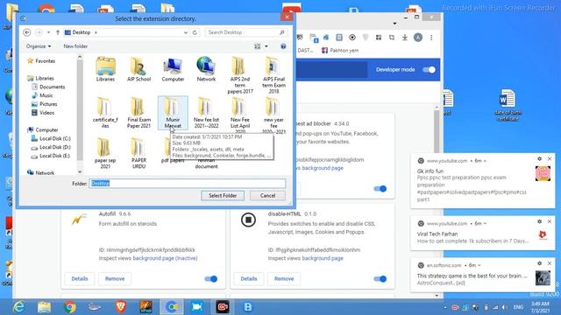Select Final Exam Paper 2021 folder

(x=138, y=113)
